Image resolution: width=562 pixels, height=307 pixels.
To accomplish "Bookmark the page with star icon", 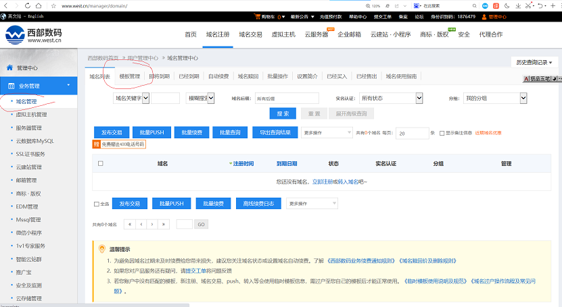I will click(x=53, y=6).
